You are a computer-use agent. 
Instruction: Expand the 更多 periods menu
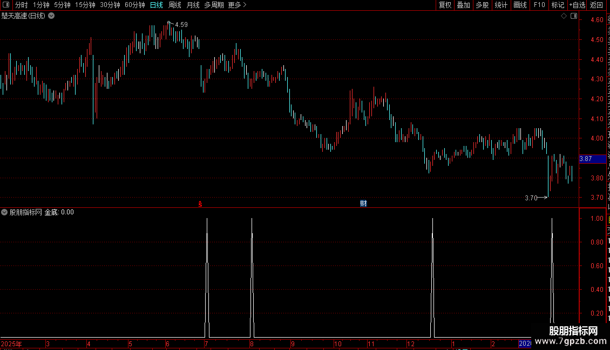pos(238,5)
